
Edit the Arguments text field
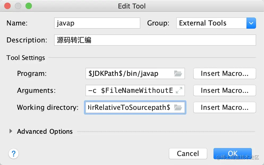(x=130, y=90)
